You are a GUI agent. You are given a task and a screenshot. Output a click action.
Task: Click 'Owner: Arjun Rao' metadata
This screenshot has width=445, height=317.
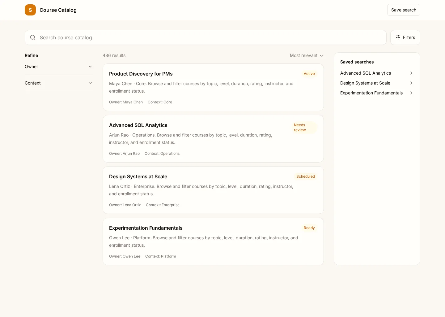pos(124,154)
